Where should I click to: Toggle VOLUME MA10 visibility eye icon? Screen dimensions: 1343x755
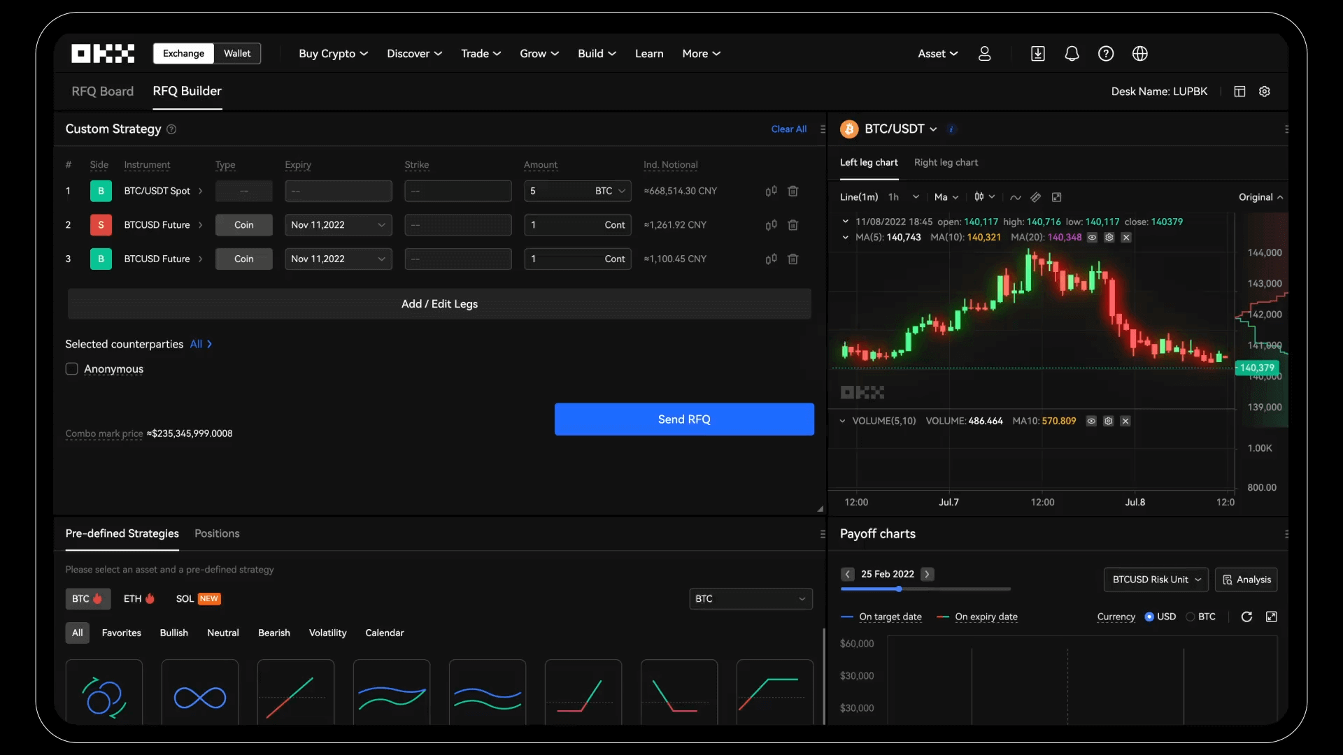[x=1091, y=422]
